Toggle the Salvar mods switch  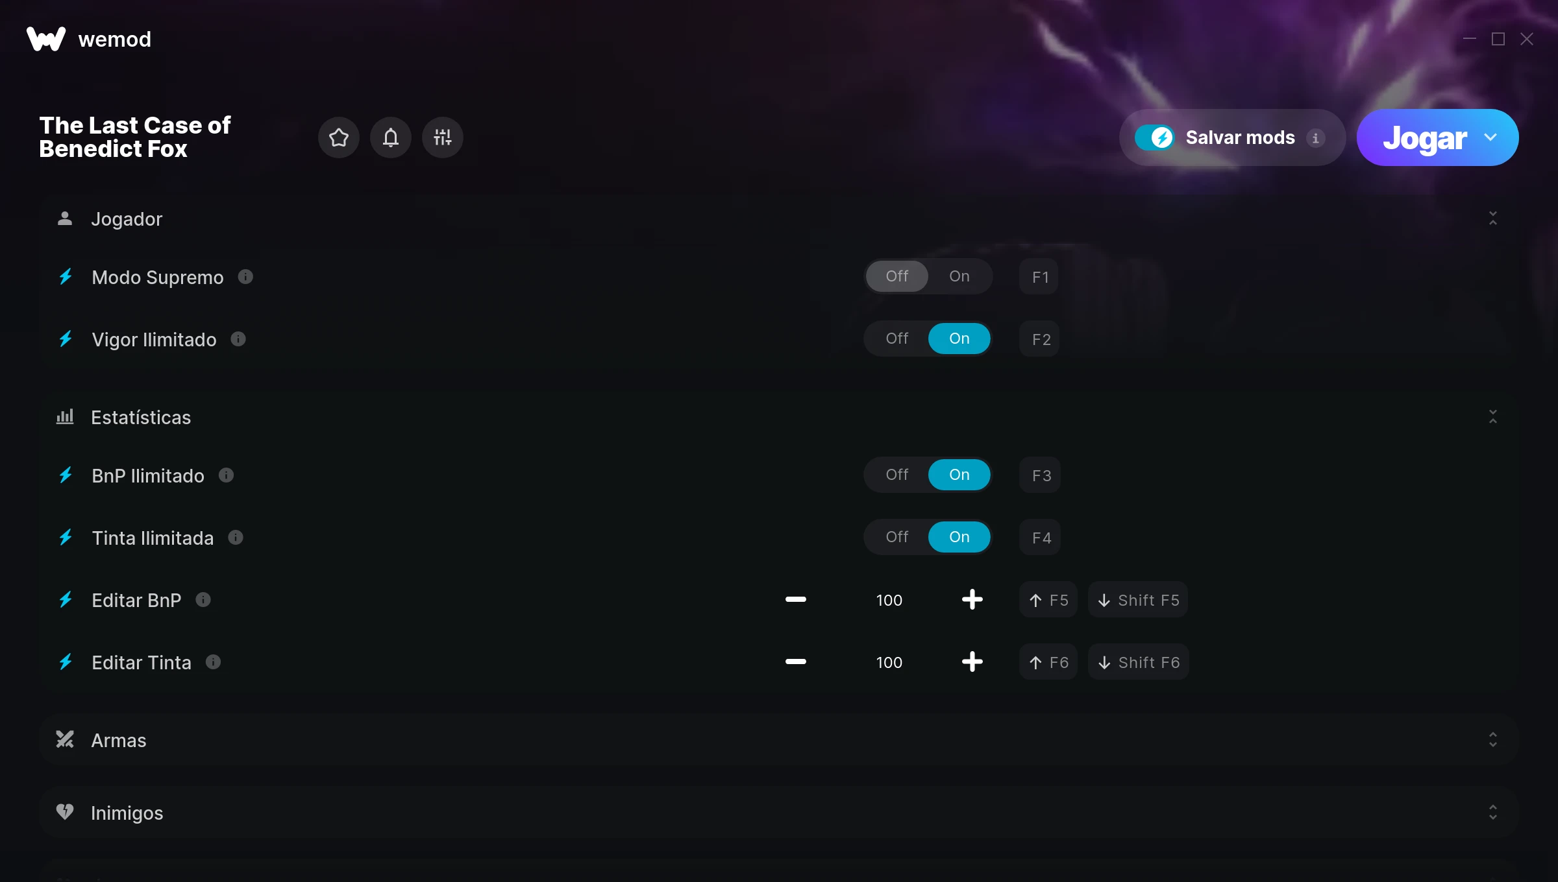[1154, 137]
